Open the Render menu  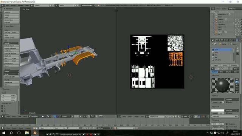tap(13, 5)
